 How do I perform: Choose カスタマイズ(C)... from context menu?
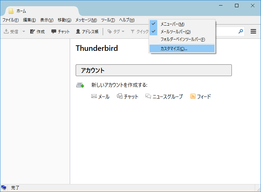pyautogui.click(x=182, y=49)
